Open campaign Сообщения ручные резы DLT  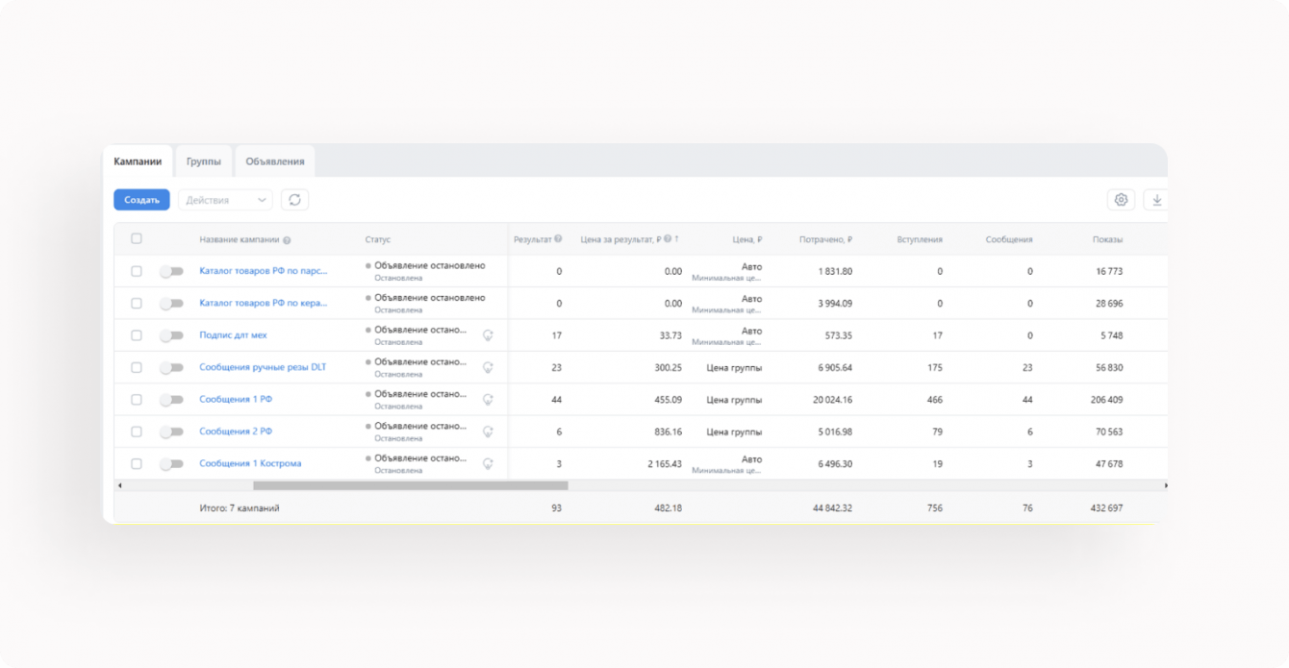tap(263, 367)
